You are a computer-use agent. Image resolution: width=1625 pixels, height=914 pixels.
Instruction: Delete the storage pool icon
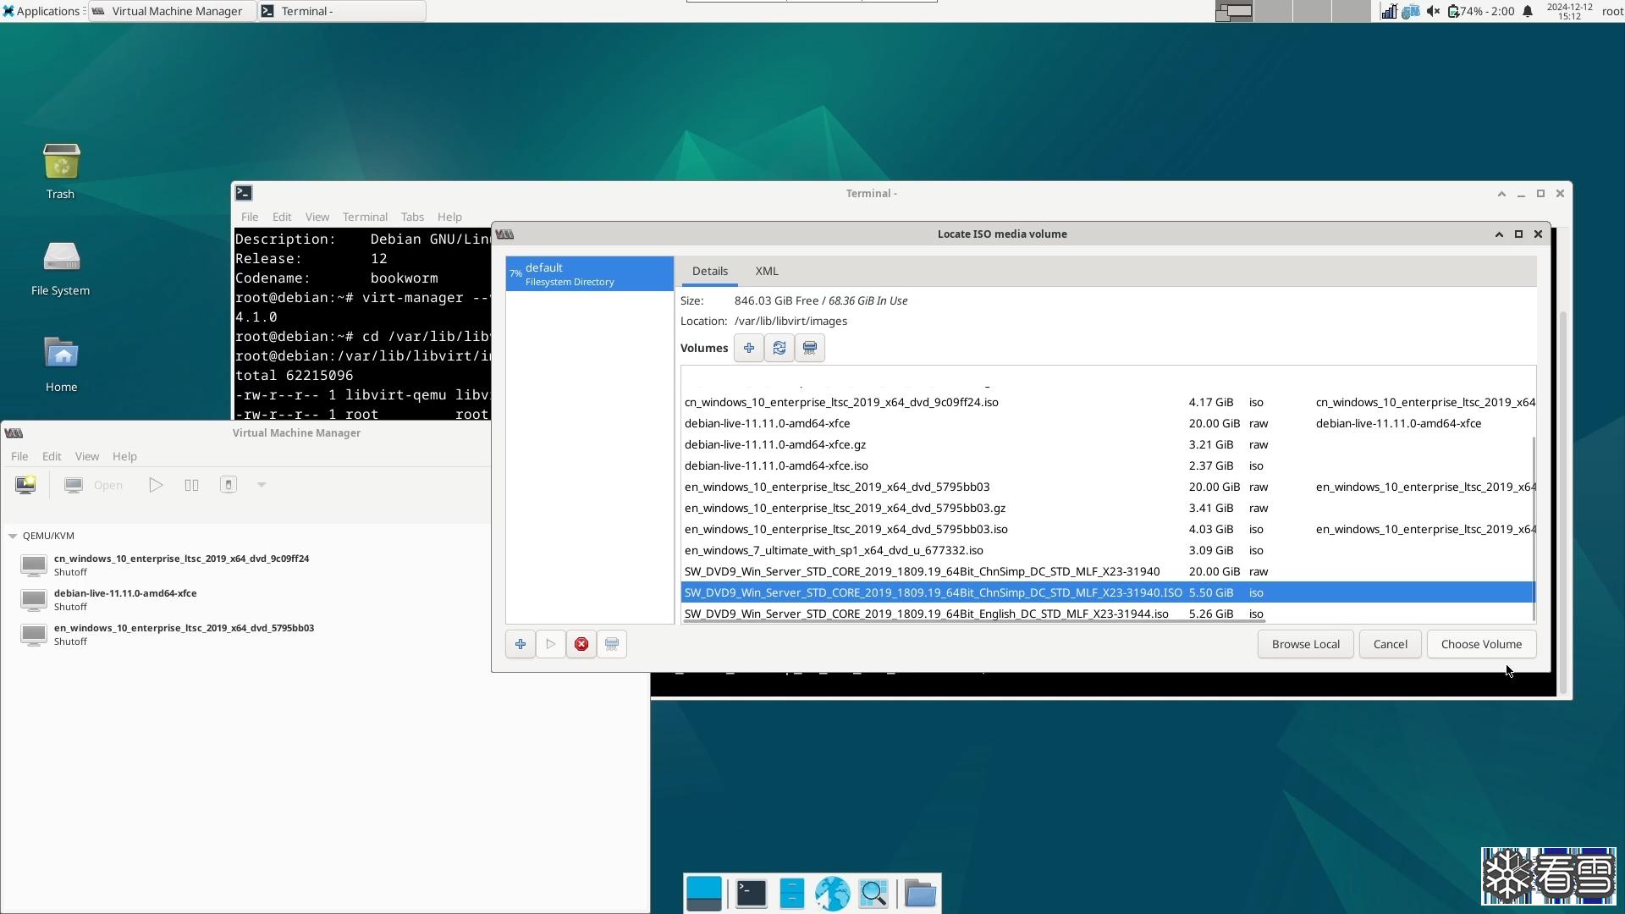[x=612, y=644]
